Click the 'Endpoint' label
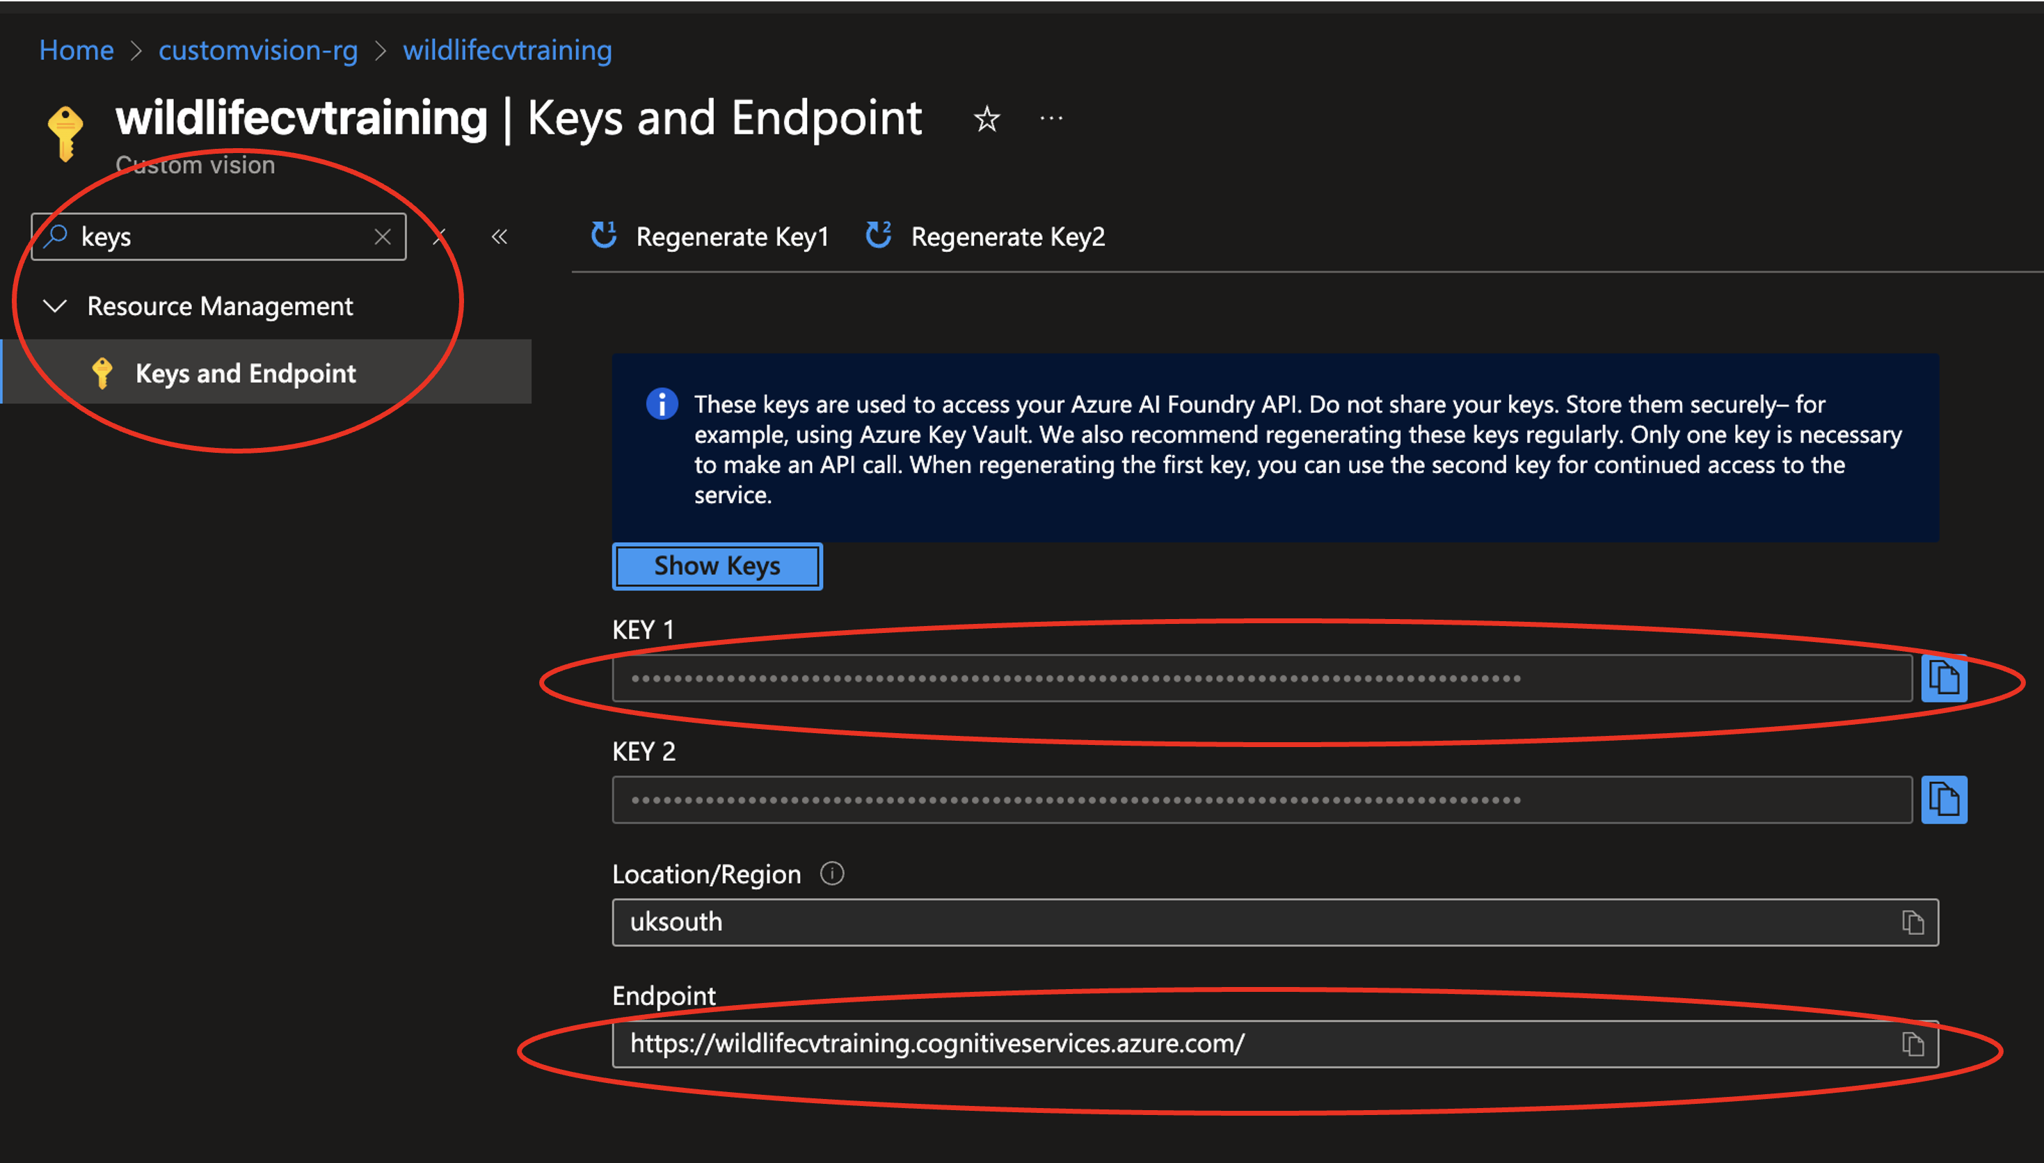The width and height of the screenshot is (2044, 1163). click(x=664, y=995)
